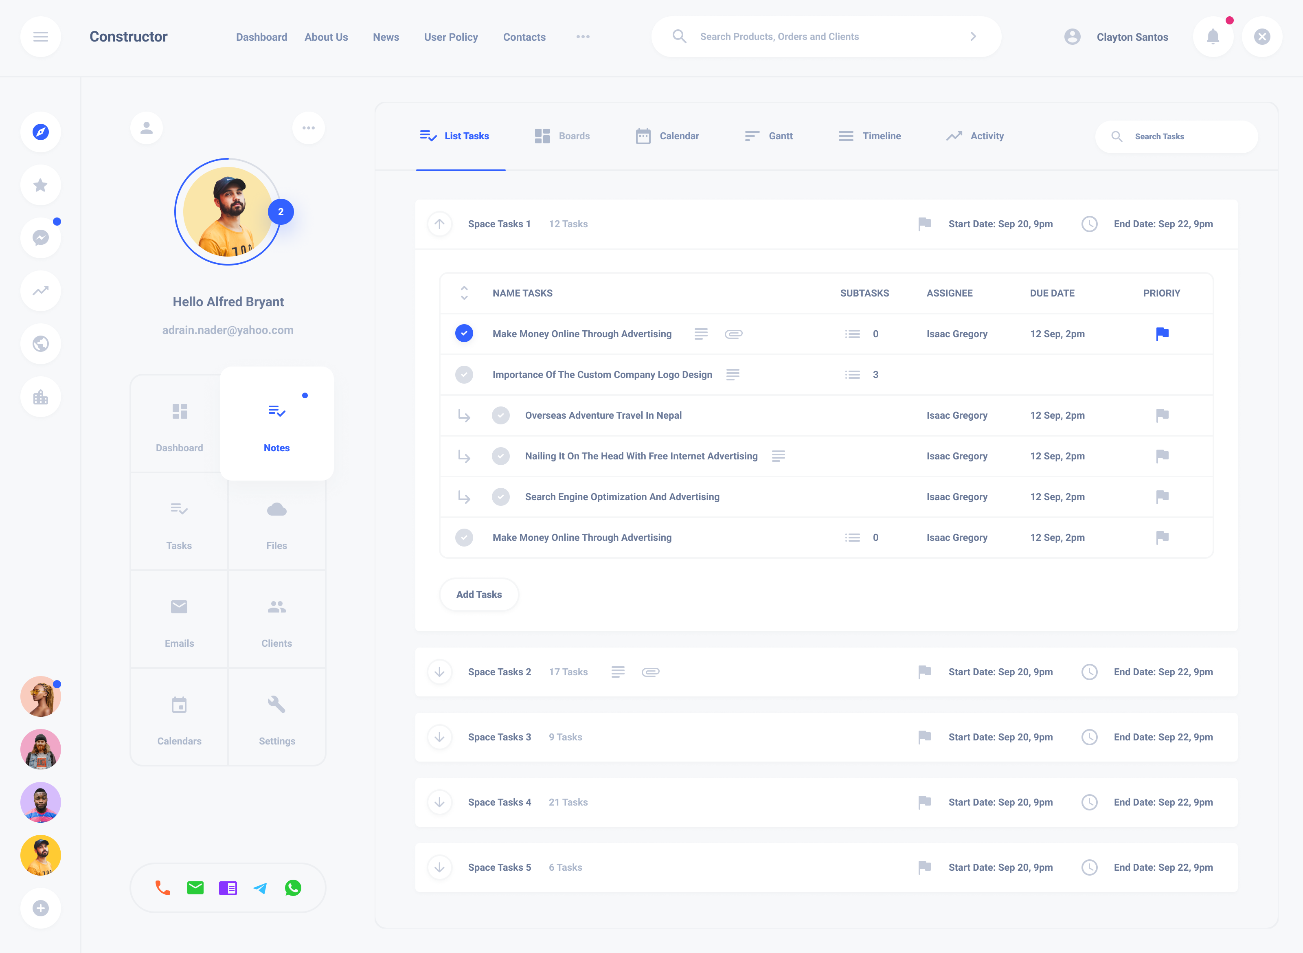This screenshot has height=953, width=1303.
Task: Expand the Space Tasks 2 section
Action: point(439,672)
